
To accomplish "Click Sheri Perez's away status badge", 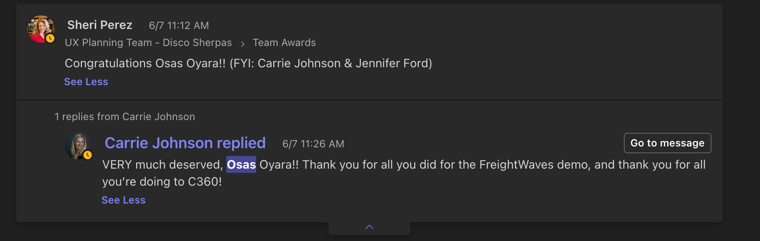I will click(50, 38).
